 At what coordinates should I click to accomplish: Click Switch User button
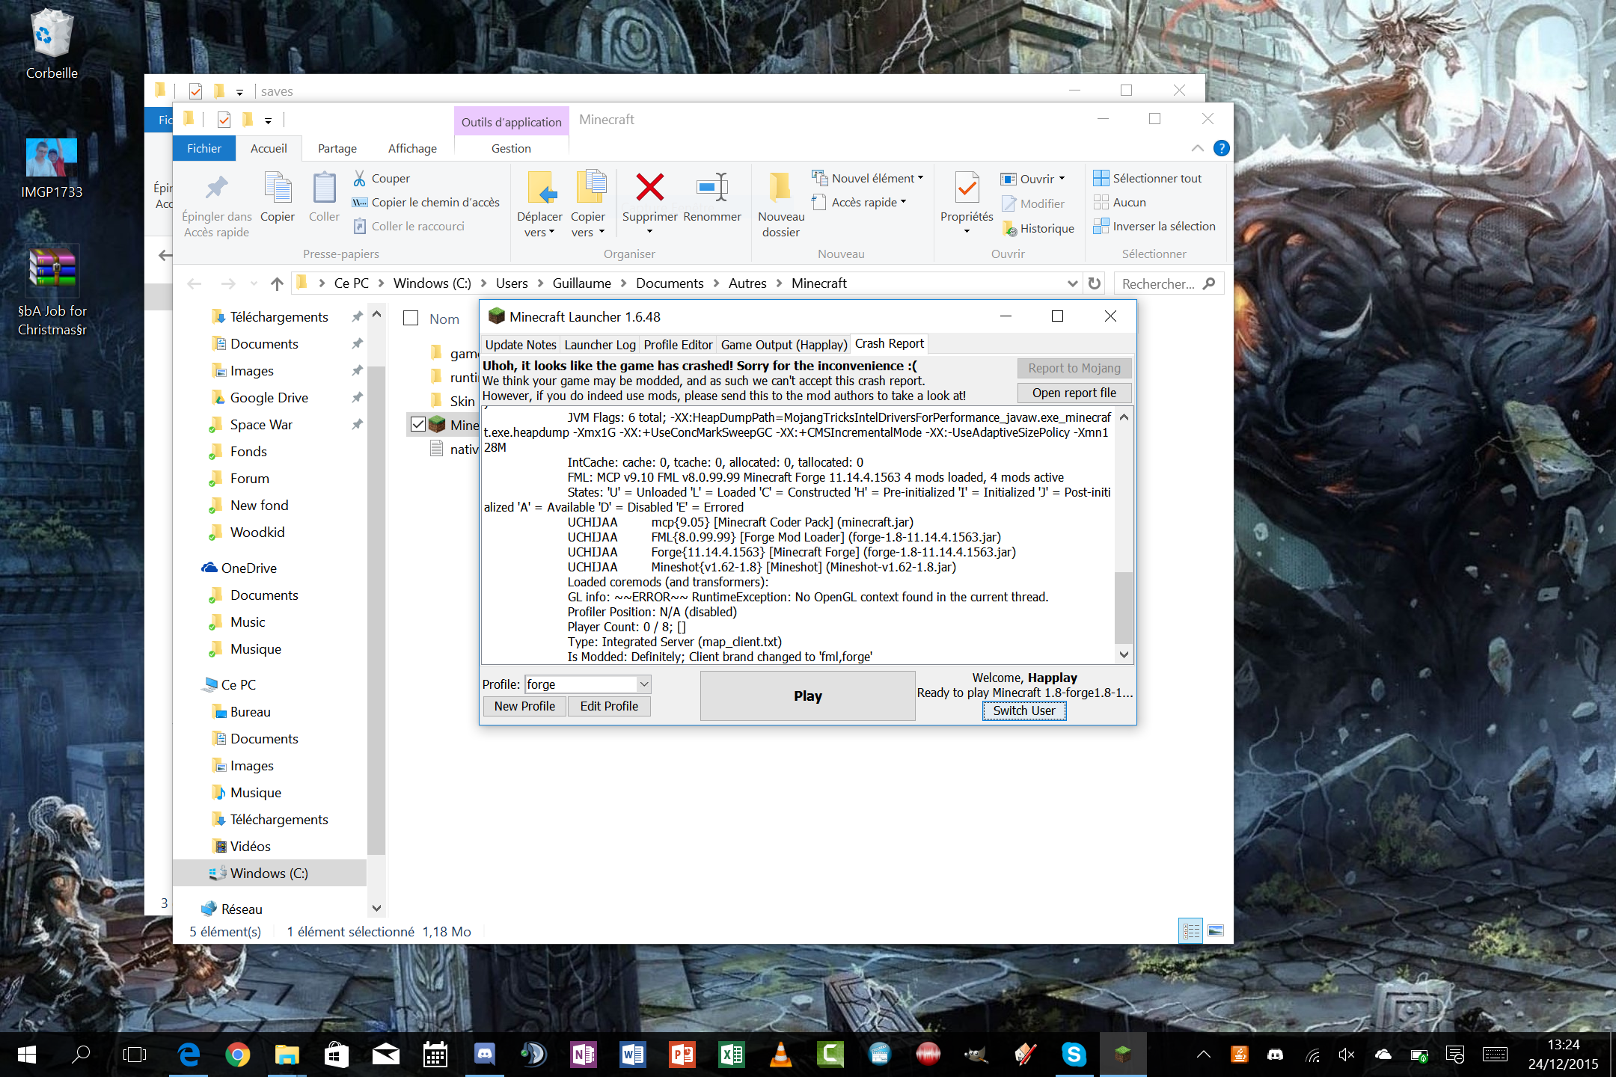pyautogui.click(x=1023, y=711)
